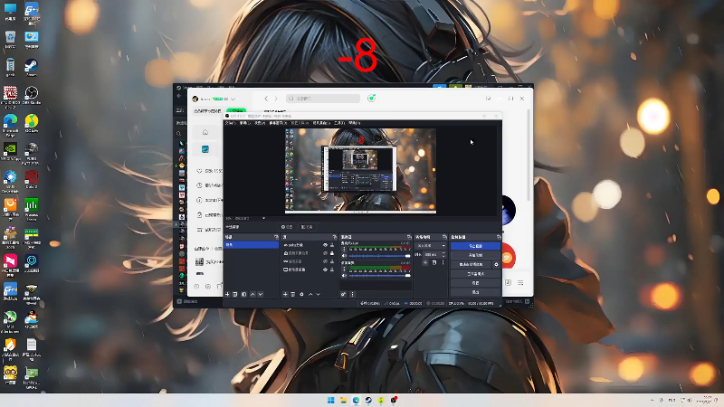724x407 pixels.
Task: Move source up with Sources up arrow
Action: (310, 294)
